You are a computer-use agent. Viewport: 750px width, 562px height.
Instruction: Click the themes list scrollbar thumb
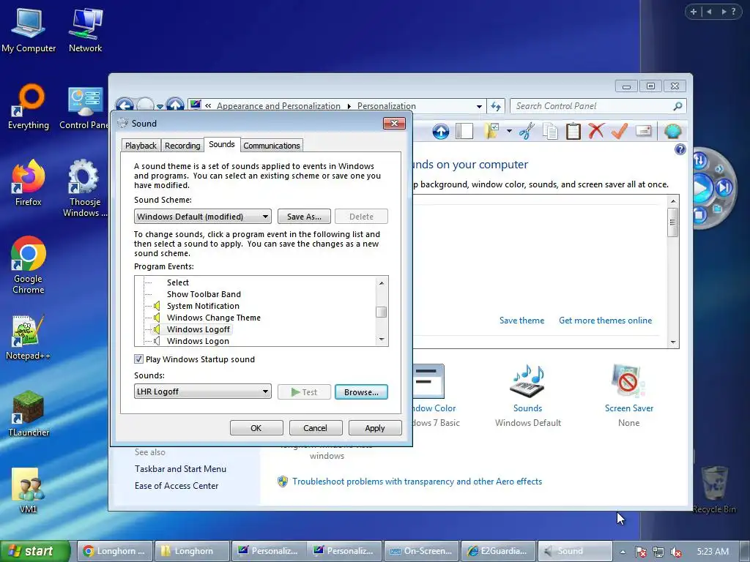[x=672, y=222]
